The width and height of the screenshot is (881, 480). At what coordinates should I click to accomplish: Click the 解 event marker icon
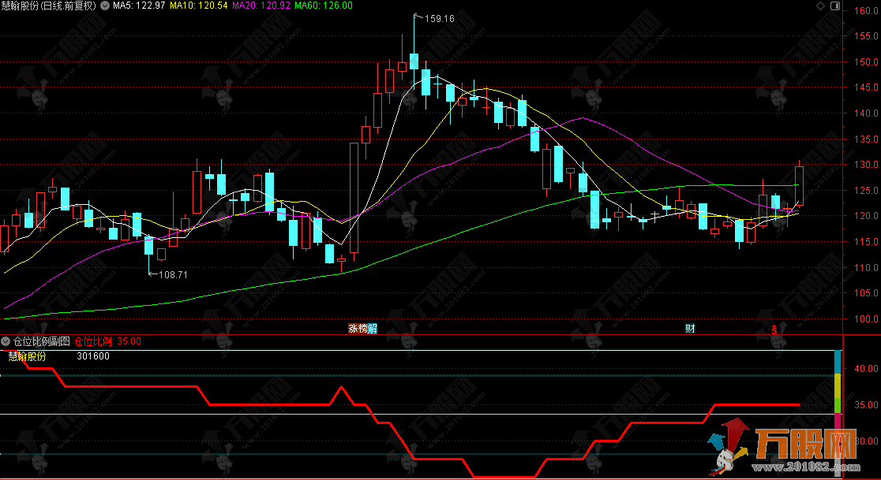[x=373, y=329]
